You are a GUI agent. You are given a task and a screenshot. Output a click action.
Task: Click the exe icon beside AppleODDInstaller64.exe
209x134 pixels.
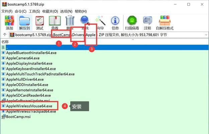pos(3,85)
